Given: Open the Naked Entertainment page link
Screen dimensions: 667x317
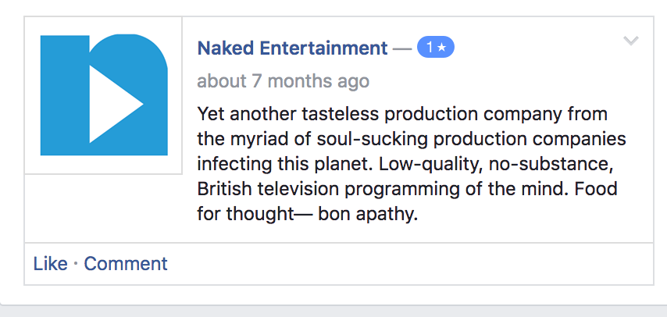Looking at the screenshot, I should pos(292,48).
